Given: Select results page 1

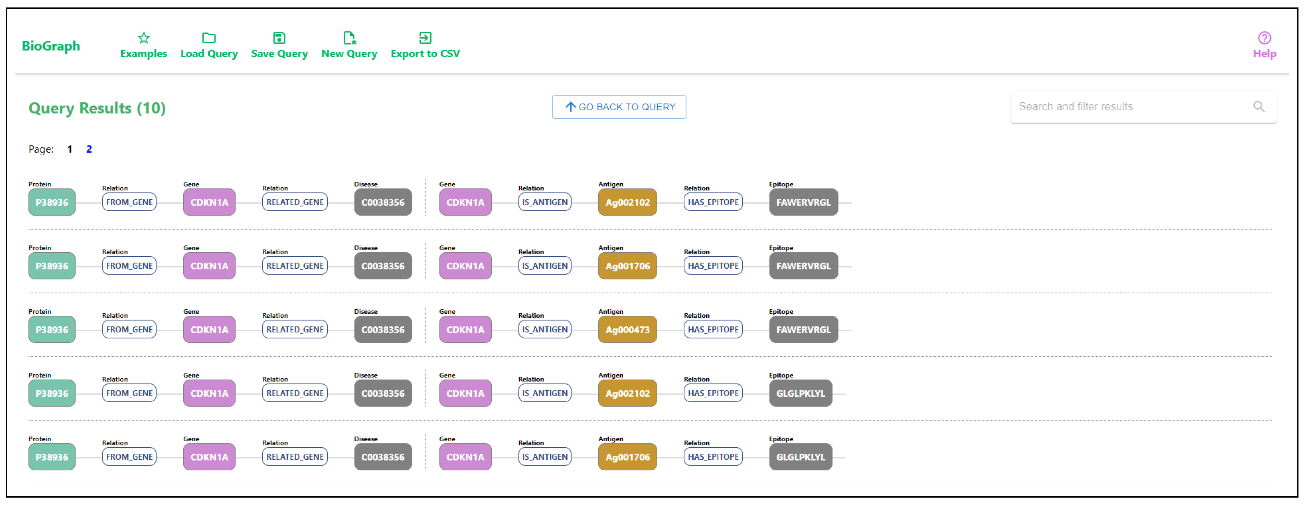Looking at the screenshot, I should coord(70,149).
